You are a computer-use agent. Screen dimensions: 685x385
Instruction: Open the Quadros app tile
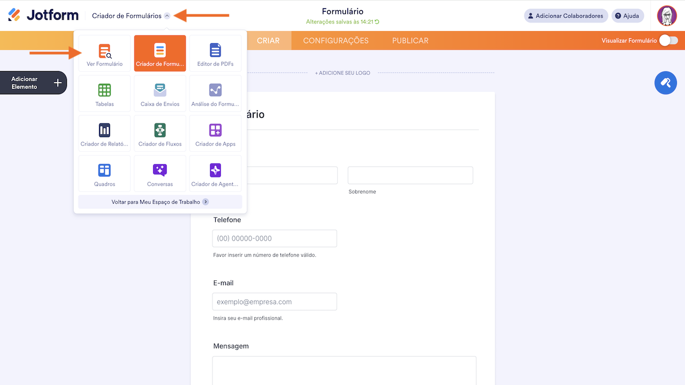point(104,174)
